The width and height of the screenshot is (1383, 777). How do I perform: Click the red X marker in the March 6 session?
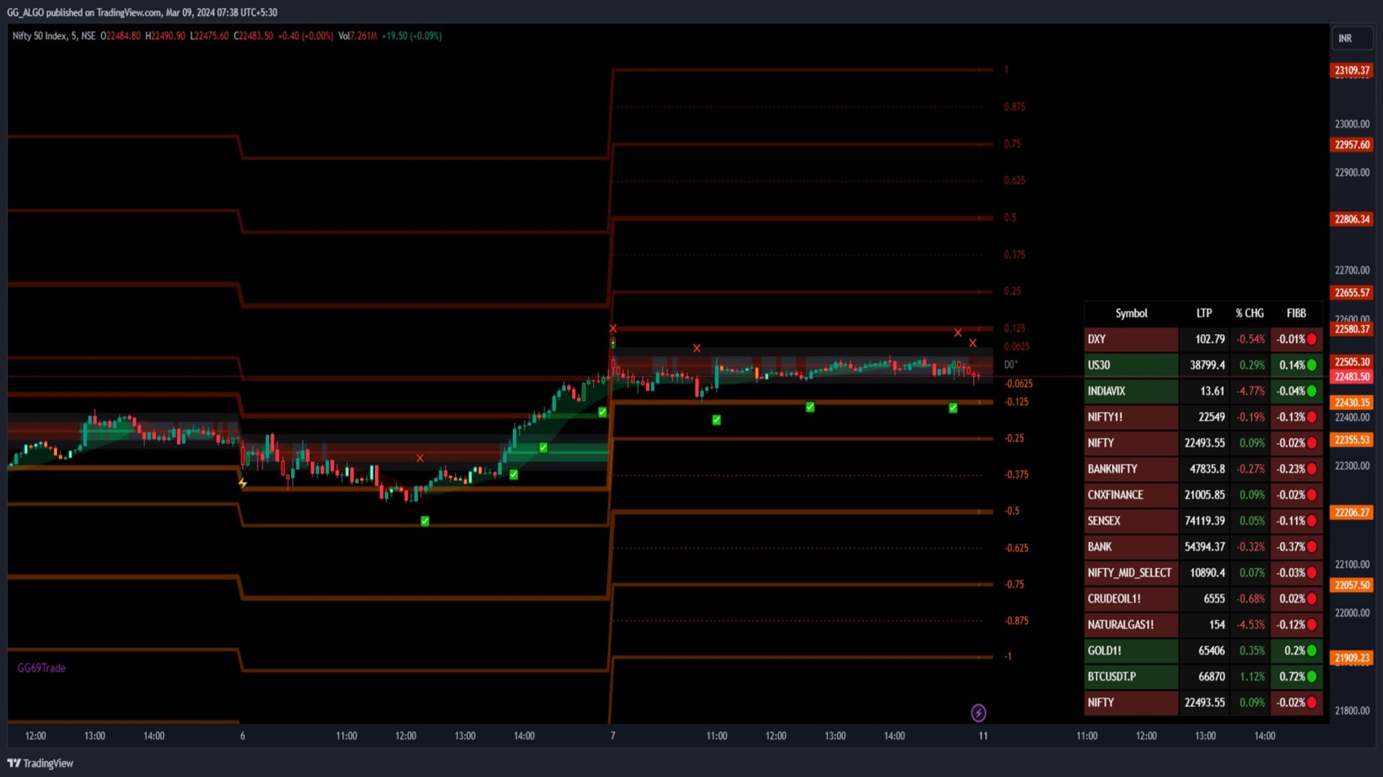point(420,458)
